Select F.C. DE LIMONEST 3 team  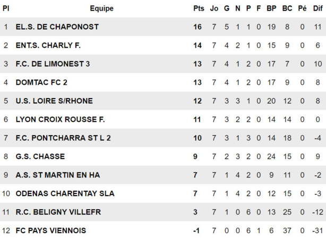[x=53, y=64]
